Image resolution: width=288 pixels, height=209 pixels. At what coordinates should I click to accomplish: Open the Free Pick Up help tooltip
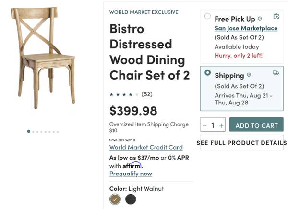coord(260,19)
